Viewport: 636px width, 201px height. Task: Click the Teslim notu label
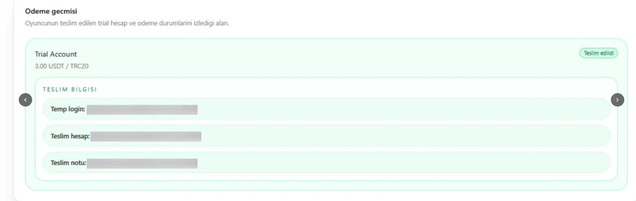(x=68, y=163)
